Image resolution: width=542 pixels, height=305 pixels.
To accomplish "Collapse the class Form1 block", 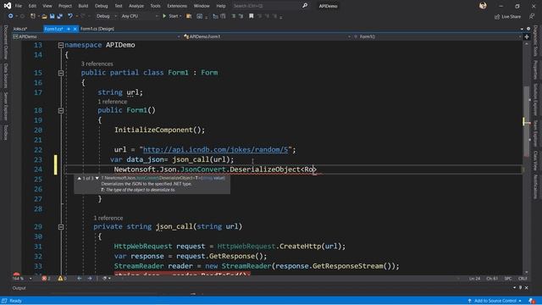I will pyautogui.click(x=61, y=73).
